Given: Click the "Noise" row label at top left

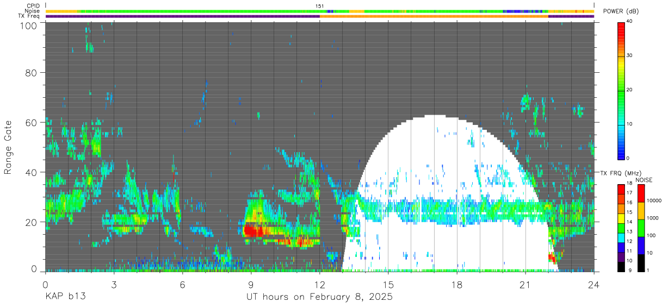Looking at the screenshot, I should click(33, 11).
